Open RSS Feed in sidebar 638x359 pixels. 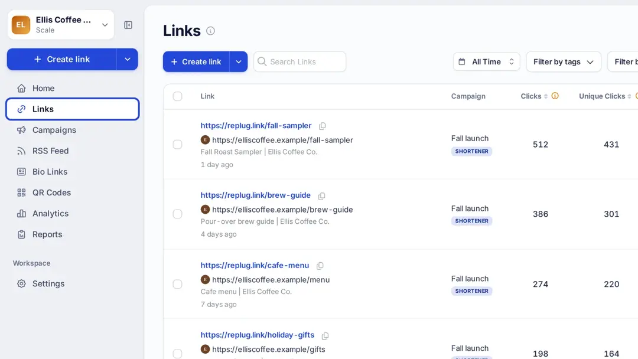tap(73, 151)
